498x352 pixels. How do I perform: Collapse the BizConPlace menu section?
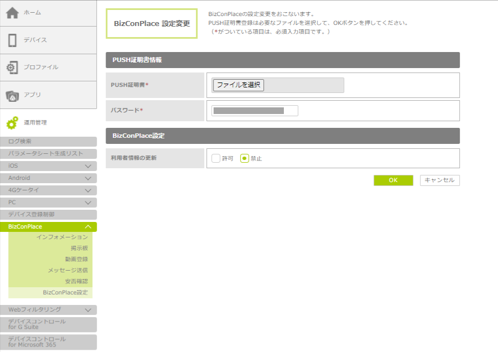coord(87,227)
